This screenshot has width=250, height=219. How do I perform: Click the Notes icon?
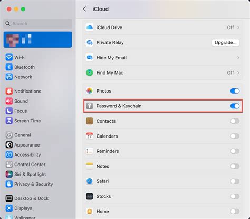[90, 166]
